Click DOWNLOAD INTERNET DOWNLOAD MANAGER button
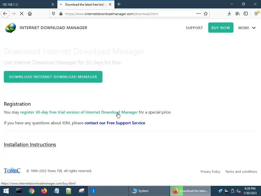Viewport: 261px width, 196px height. pos(53,77)
